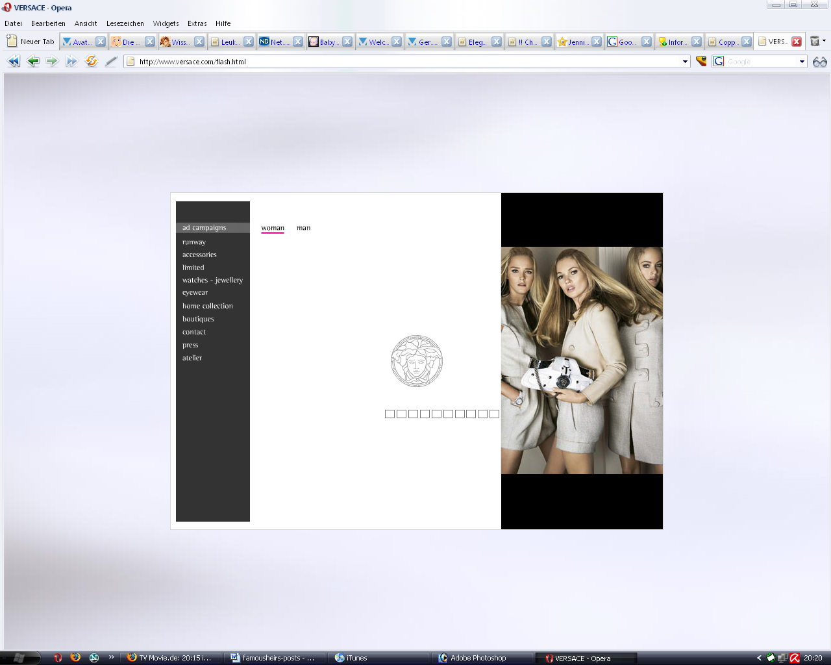
Task: Switch to the Jenni tab
Action: point(575,42)
